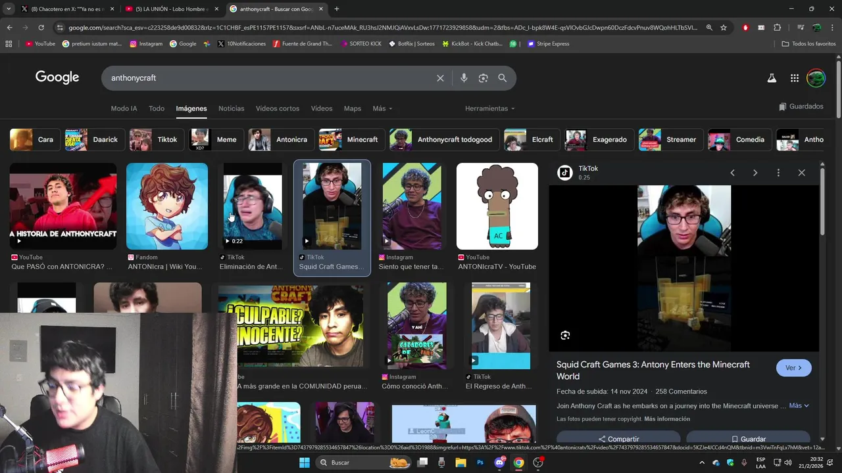Screen dimensions: 842x473
Task: Show previous image in preview panel
Action: coord(732,173)
